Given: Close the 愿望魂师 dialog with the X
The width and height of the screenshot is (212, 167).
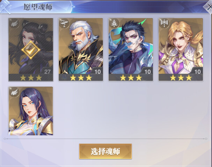Looking at the screenshot, I should pyautogui.click(x=208, y=7).
